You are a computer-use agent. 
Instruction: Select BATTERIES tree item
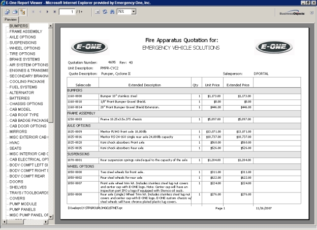[19, 98]
